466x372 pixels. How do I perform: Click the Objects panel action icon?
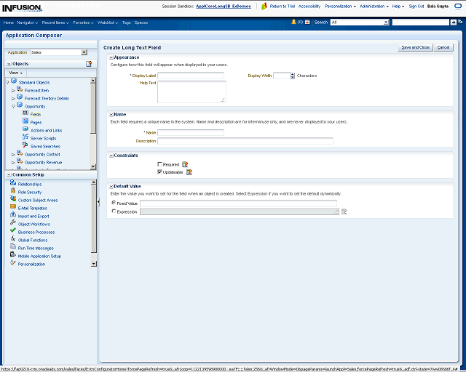89,64
